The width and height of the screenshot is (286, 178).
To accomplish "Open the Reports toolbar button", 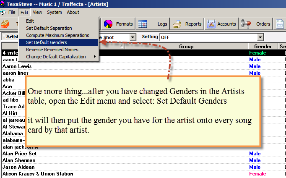I will click(187, 24).
